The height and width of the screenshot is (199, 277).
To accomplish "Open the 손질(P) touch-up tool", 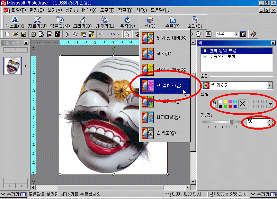I will [172, 22].
